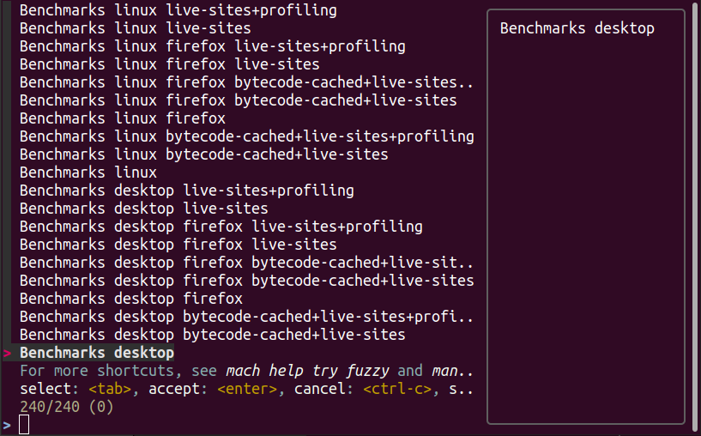
Task: Select the plain "Benchmarks linux" entry
Action: pos(88,173)
